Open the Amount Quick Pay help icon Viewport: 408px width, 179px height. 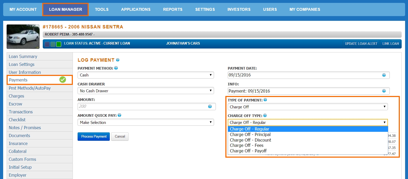tap(119, 115)
